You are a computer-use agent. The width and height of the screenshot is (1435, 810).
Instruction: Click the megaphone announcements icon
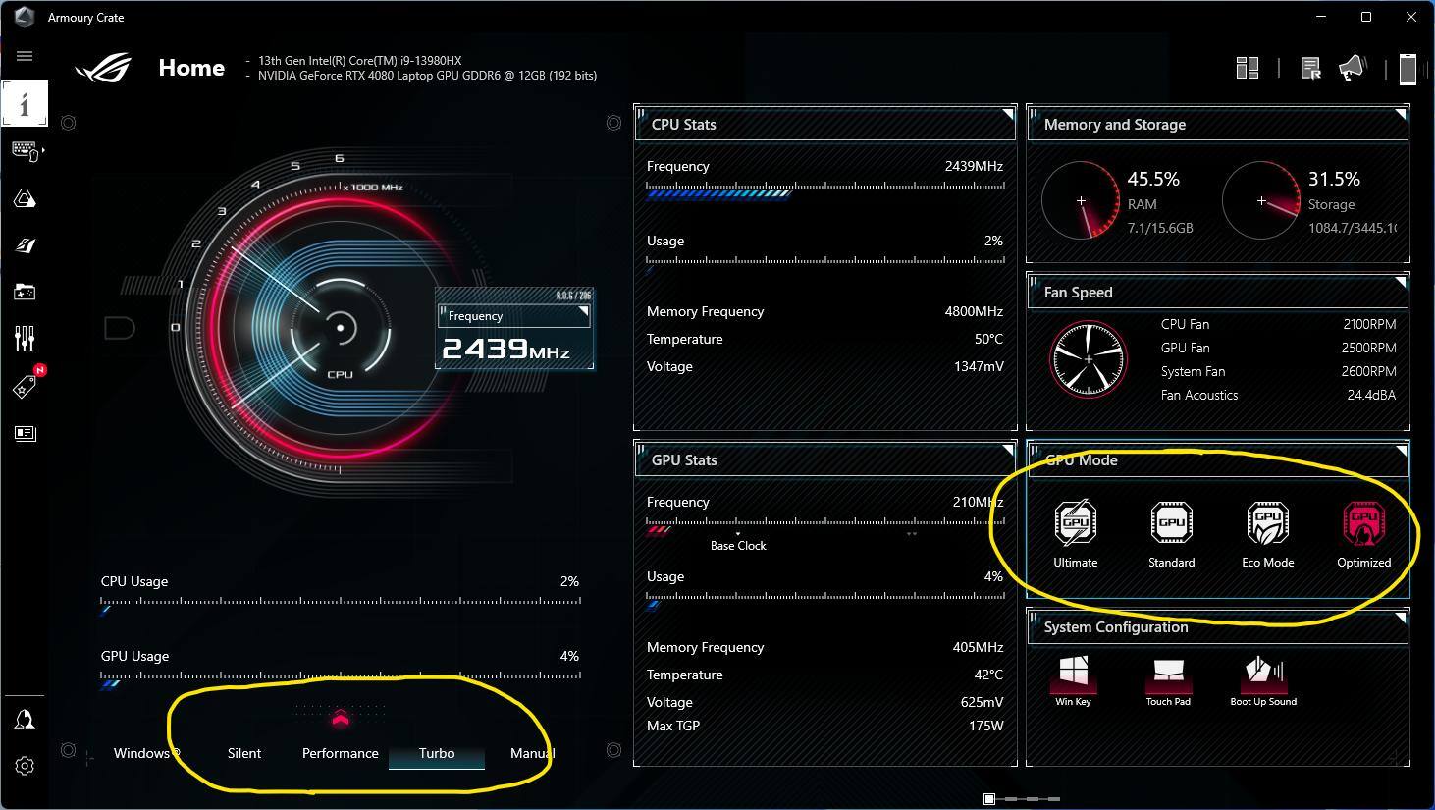pos(1353,68)
